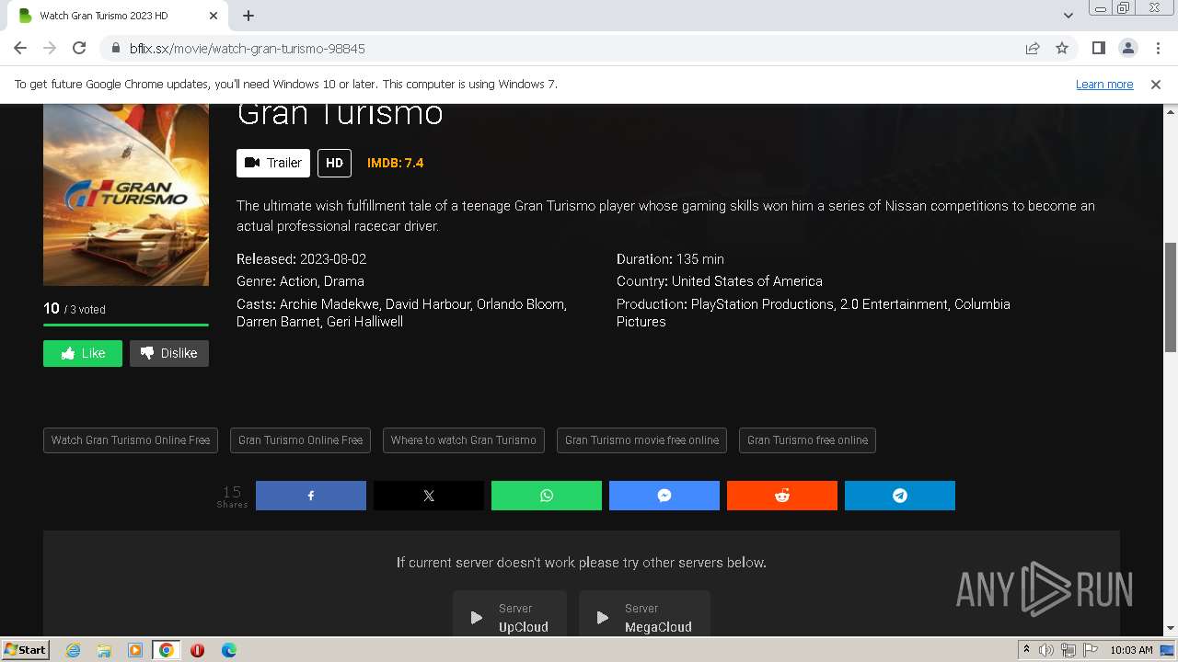
Task: Open cast member Archie Madekwe
Action: (329, 304)
